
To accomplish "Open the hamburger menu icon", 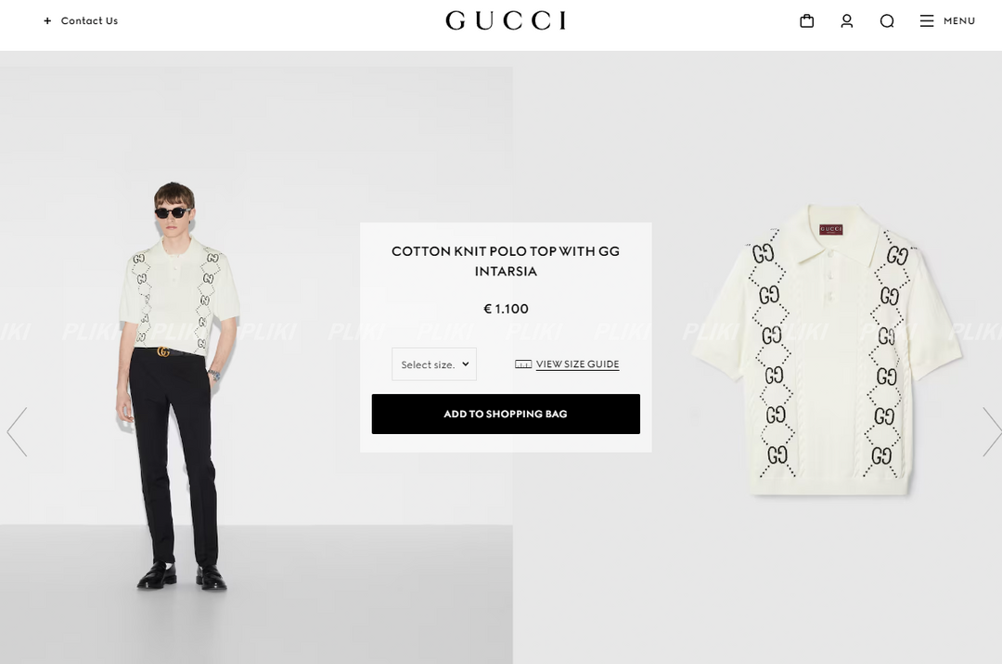I will pos(927,21).
